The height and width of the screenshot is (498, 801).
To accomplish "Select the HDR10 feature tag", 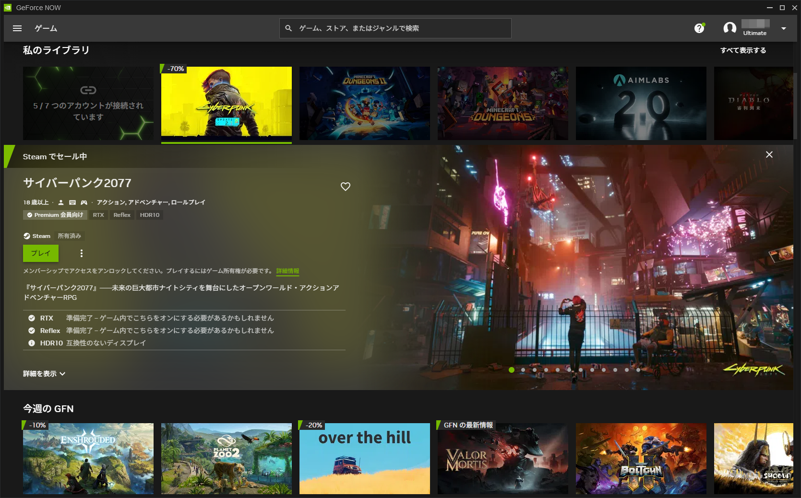I will coord(150,215).
